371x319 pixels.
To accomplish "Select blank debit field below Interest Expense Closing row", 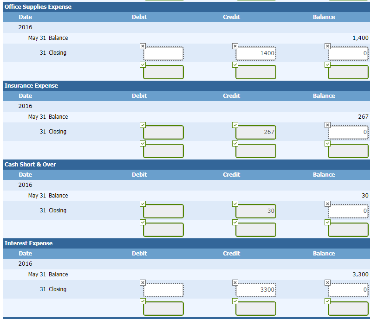I will pos(163,309).
